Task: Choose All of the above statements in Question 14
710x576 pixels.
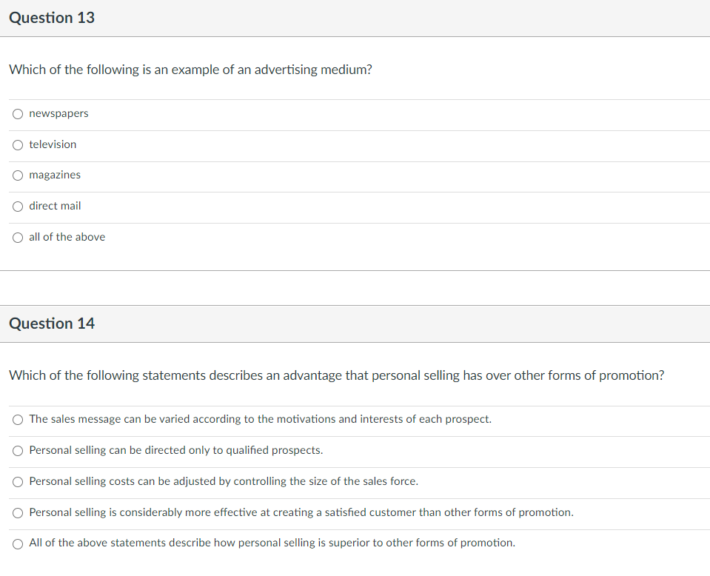Action: click(x=18, y=544)
